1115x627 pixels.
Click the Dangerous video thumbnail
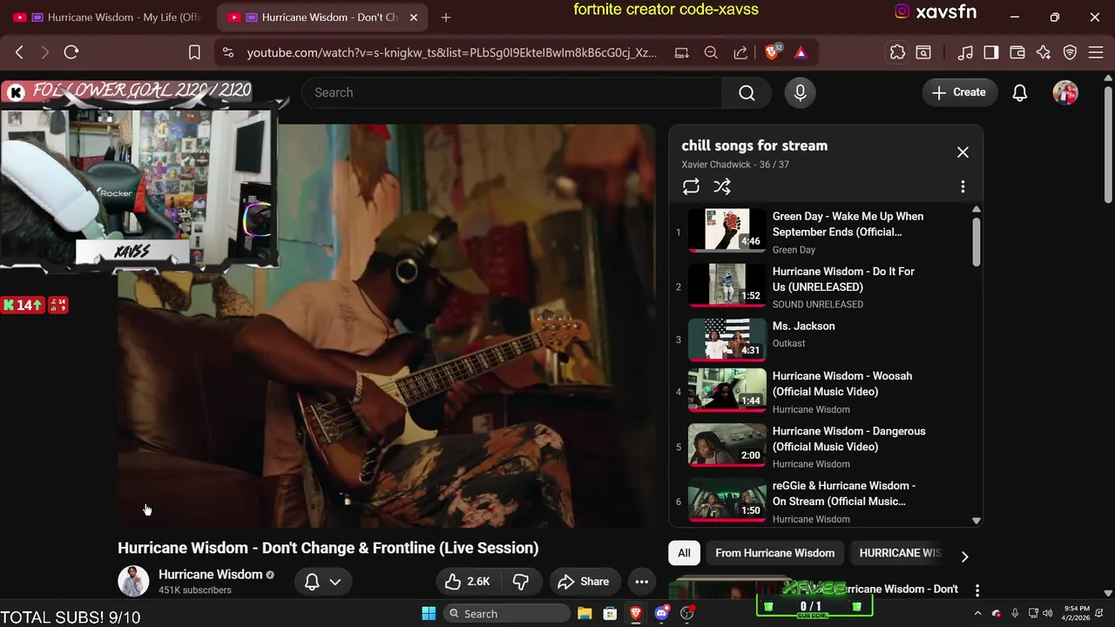(x=727, y=445)
